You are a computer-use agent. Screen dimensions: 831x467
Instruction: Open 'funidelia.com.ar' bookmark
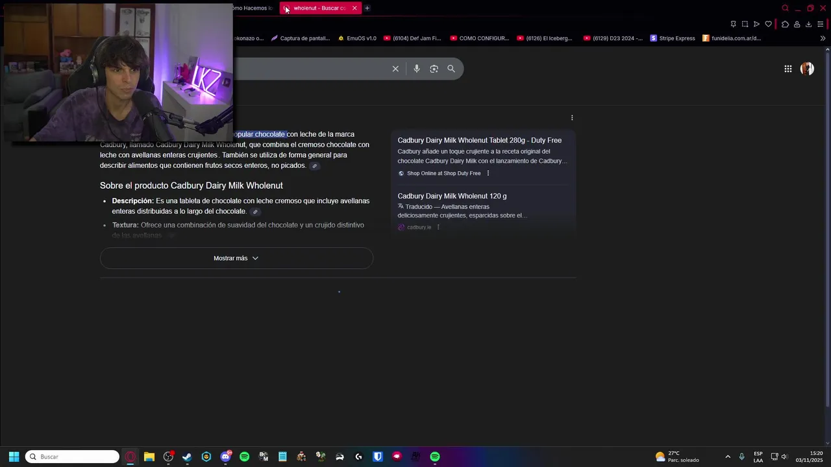pos(732,38)
